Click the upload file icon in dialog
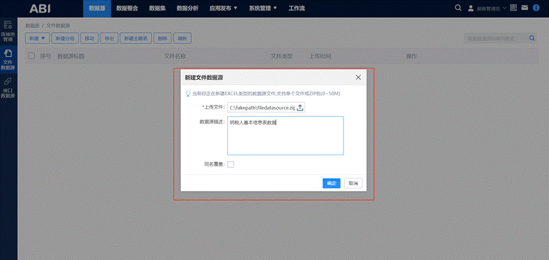This screenshot has height=260, width=549. (x=300, y=108)
